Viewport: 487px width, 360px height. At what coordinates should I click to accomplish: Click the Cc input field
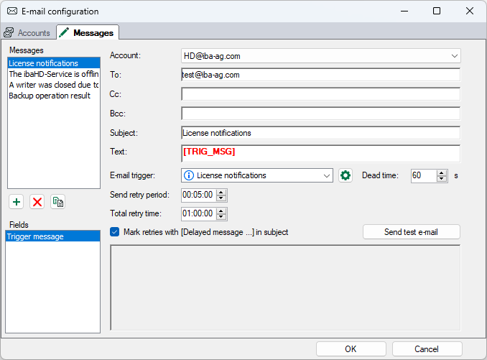click(x=320, y=94)
